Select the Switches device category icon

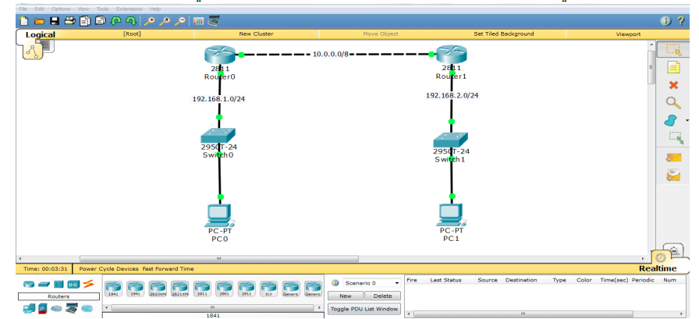(x=44, y=284)
